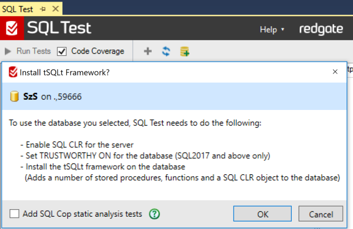Click the SQL Test red logo icon
Viewport: 353px width, 229px height.
pos(12,28)
